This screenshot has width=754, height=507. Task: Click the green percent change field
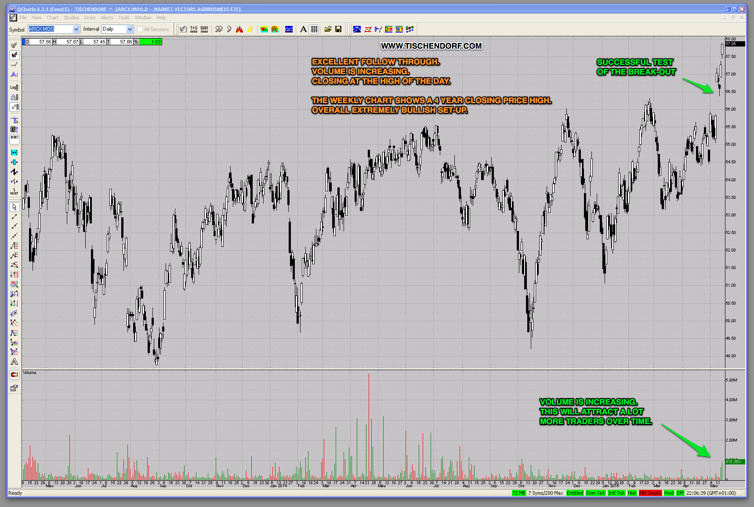click(x=151, y=42)
